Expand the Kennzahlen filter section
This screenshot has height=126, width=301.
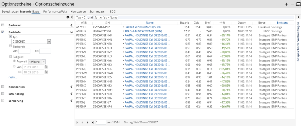tap(72, 87)
